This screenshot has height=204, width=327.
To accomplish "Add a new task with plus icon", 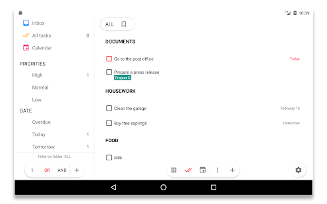I will click(232, 170).
